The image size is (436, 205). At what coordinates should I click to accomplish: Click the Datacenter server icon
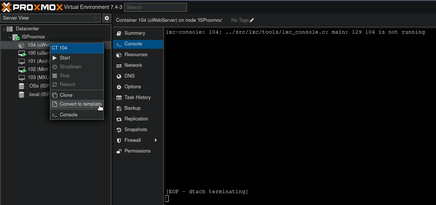click(10, 29)
